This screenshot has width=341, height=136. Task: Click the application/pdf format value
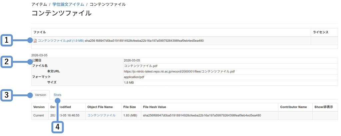134,77
